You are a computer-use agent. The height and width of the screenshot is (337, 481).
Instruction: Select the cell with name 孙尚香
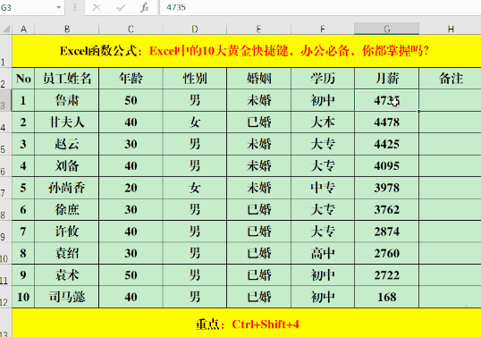[67, 188]
